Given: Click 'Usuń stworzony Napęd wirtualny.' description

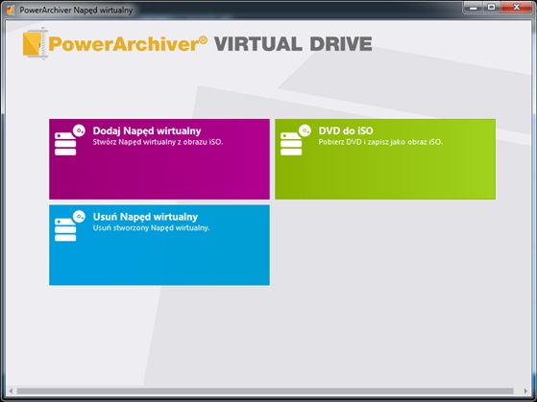Looking at the screenshot, I should pyautogui.click(x=152, y=227).
